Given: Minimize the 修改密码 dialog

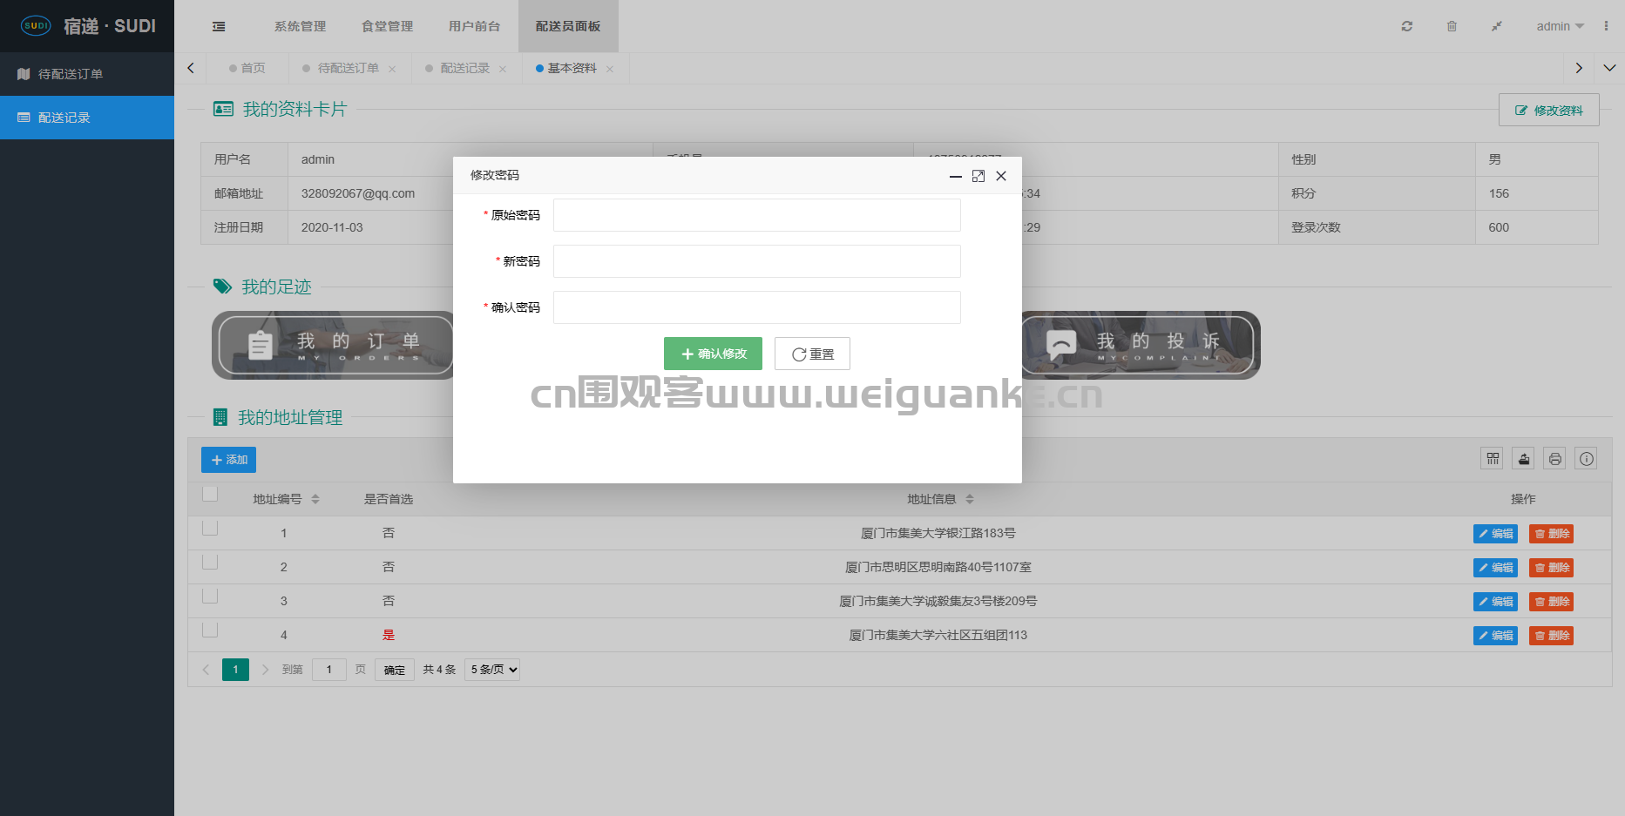Looking at the screenshot, I should [x=956, y=176].
